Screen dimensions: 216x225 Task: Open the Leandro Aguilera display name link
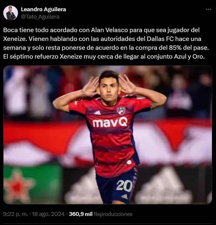[43, 9]
